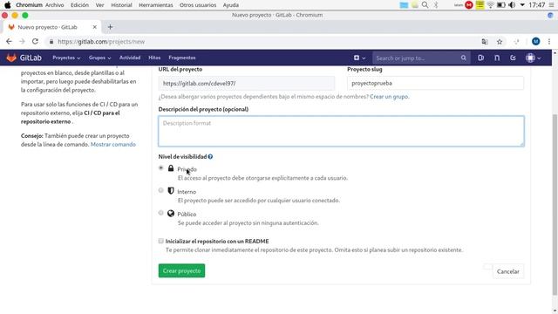The height and width of the screenshot is (314, 558).
Task: Open merge requests icon in navbar
Action: [x=497, y=58]
